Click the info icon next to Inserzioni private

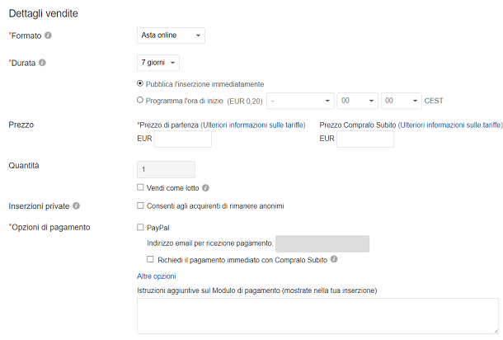tap(76, 205)
